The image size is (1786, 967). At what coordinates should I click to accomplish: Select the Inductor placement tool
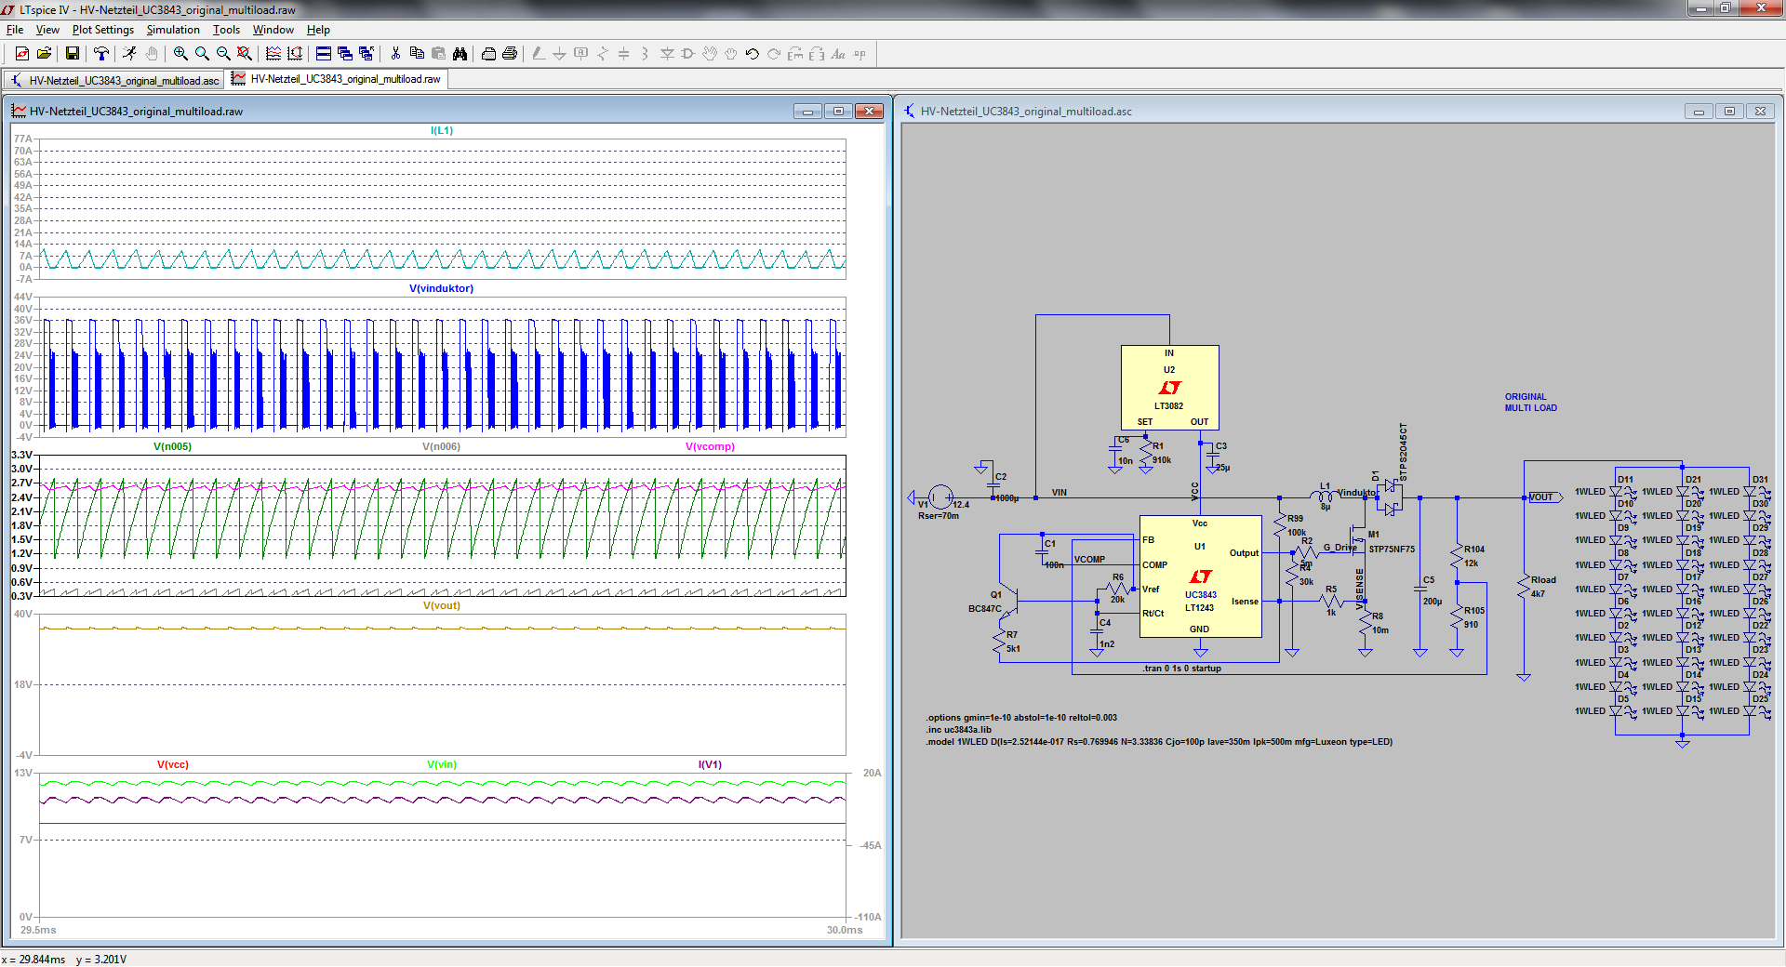(x=646, y=54)
